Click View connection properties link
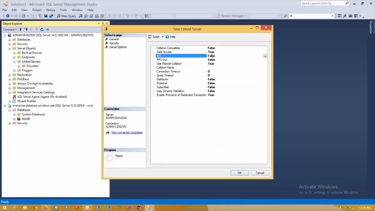The width and height of the screenshot is (375, 211). point(127,132)
